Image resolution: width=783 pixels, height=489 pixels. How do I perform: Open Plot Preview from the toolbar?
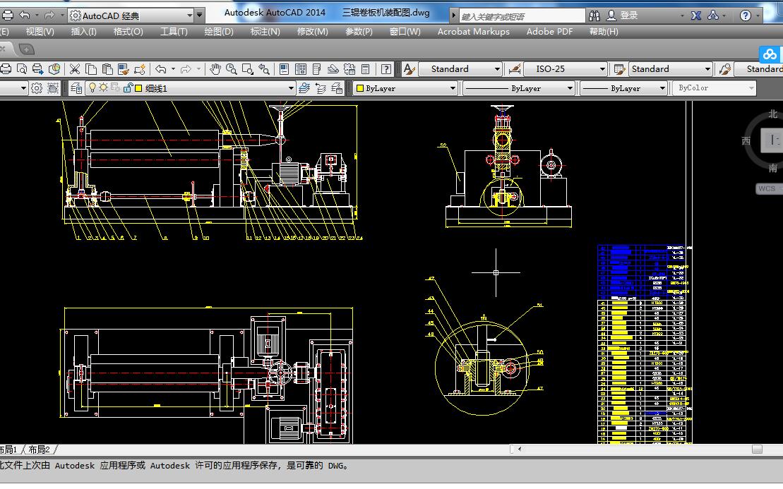pos(21,69)
